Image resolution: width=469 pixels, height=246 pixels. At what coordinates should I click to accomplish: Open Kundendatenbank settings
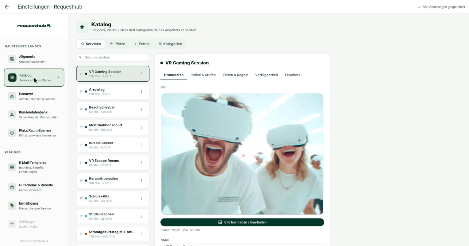pyautogui.click(x=34, y=114)
